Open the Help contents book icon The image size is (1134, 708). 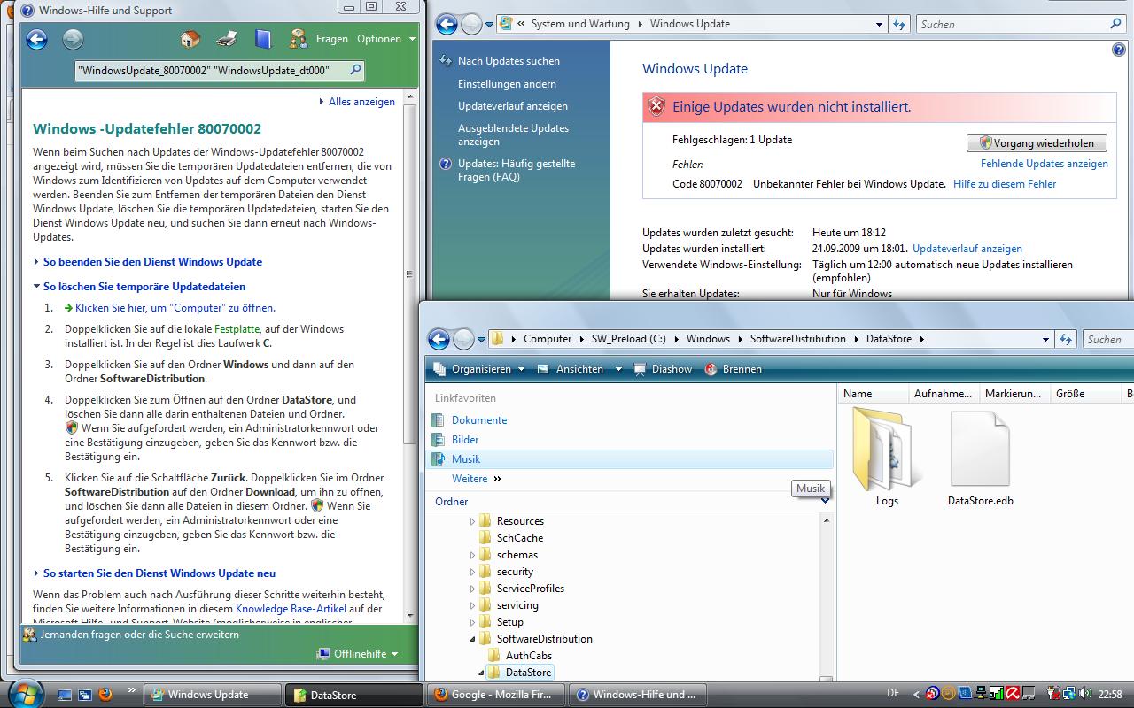tap(263, 39)
